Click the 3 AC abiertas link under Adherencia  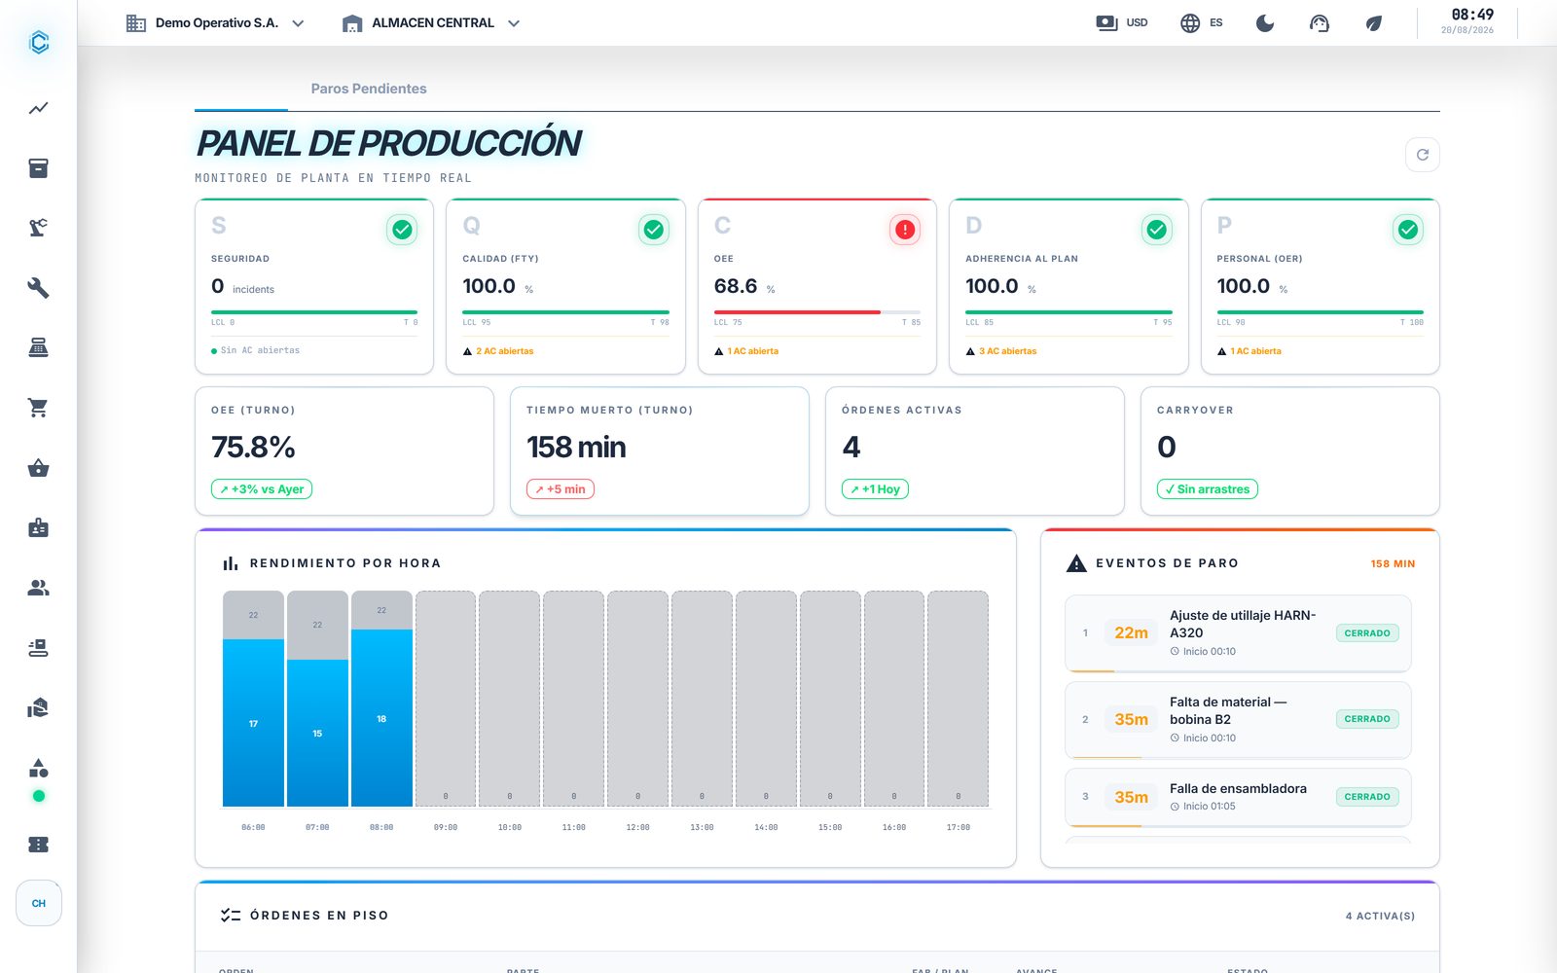tap(1007, 351)
